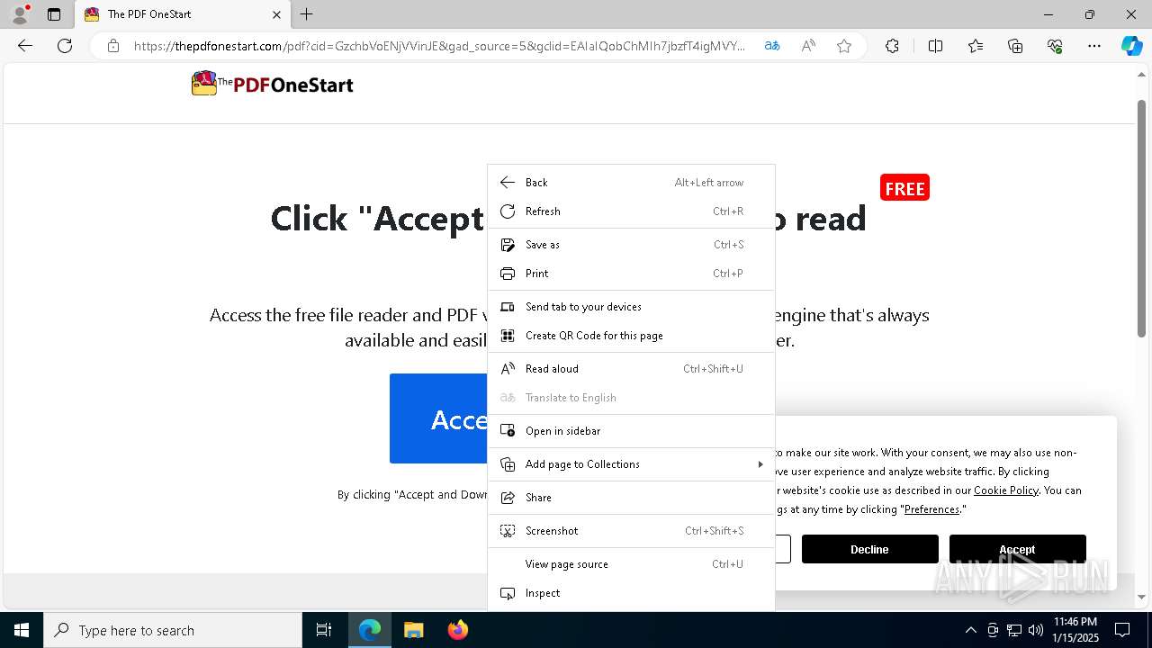Select Screenshot in the context menu
The image size is (1152, 648).
(631, 531)
